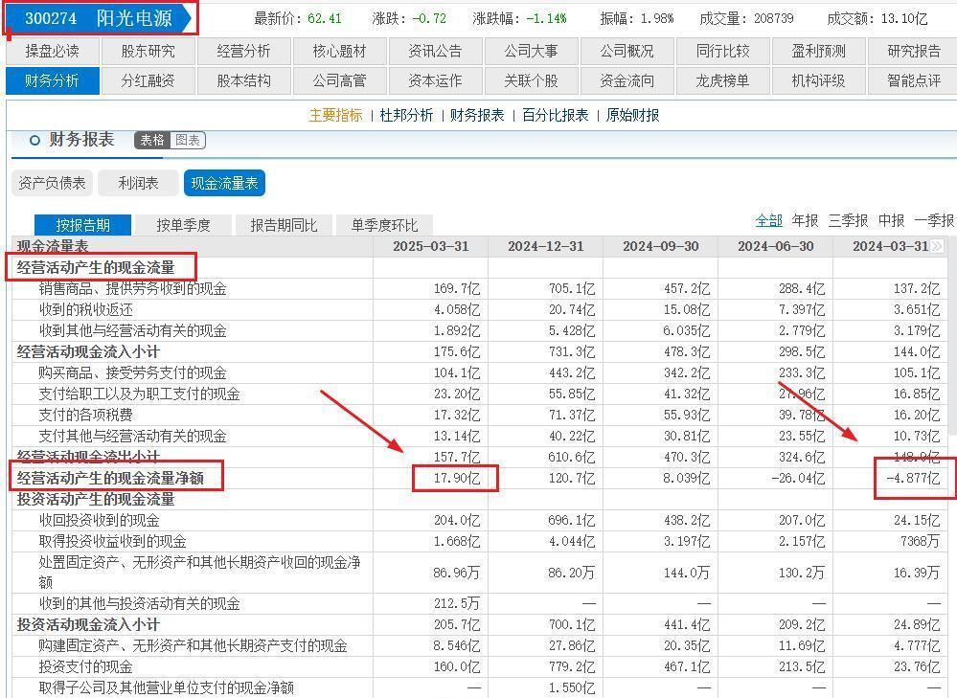The image size is (957, 698).
Task: Click the 300274 阳光电源 stock title
Action: coord(99,18)
